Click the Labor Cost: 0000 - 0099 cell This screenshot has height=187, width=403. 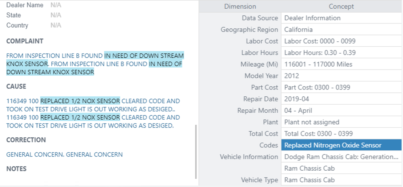(341, 41)
